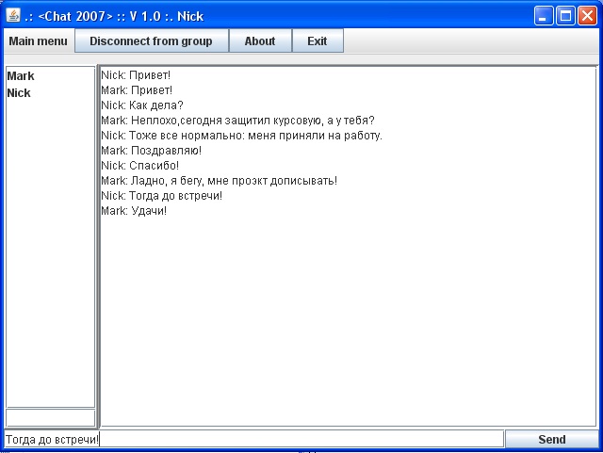This screenshot has height=453, width=603.
Task: Click the message 'Mark: Удачи!'
Action: [134, 211]
